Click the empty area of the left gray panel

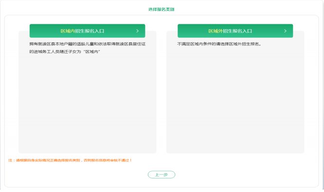coord(87,103)
